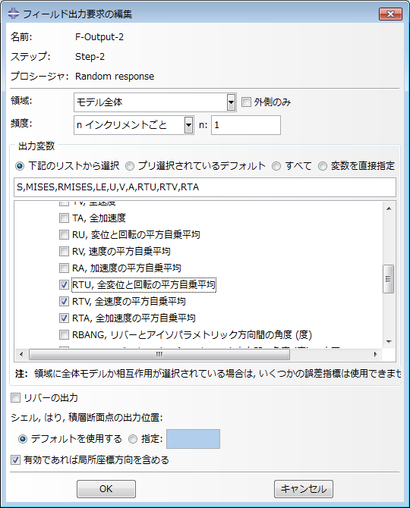The height and width of the screenshot is (508, 410).
Task: Open the 領域 モデル全体 dropdown
Action: [231, 102]
